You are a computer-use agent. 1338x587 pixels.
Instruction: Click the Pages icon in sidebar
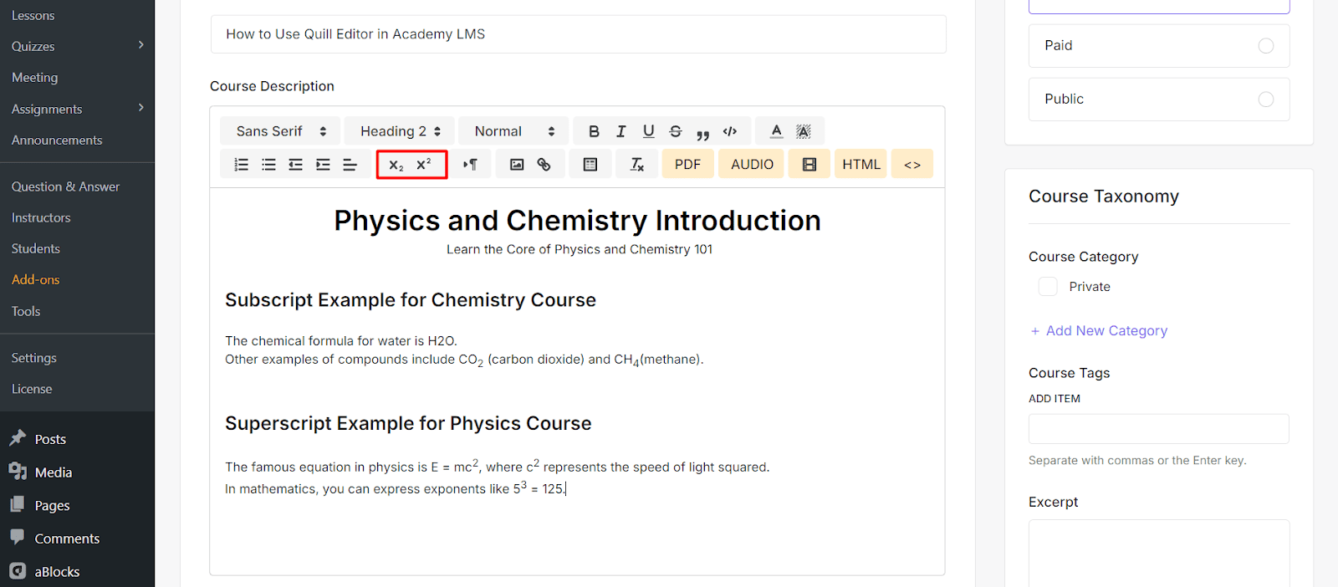[18, 505]
